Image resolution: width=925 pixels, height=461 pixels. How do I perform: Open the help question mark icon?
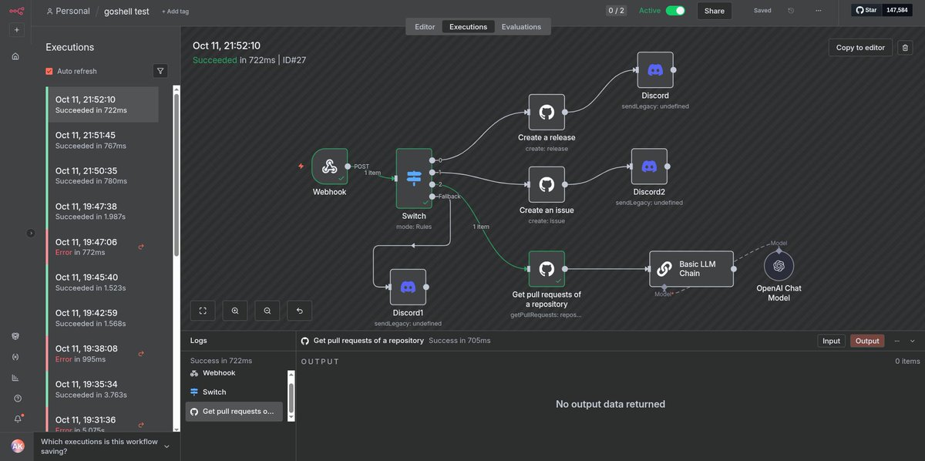pyautogui.click(x=17, y=399)
